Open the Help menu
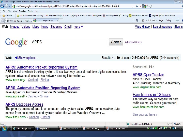The width and height of the screenshot is (183, 137). pyautogui.click(x=37, y=11)
